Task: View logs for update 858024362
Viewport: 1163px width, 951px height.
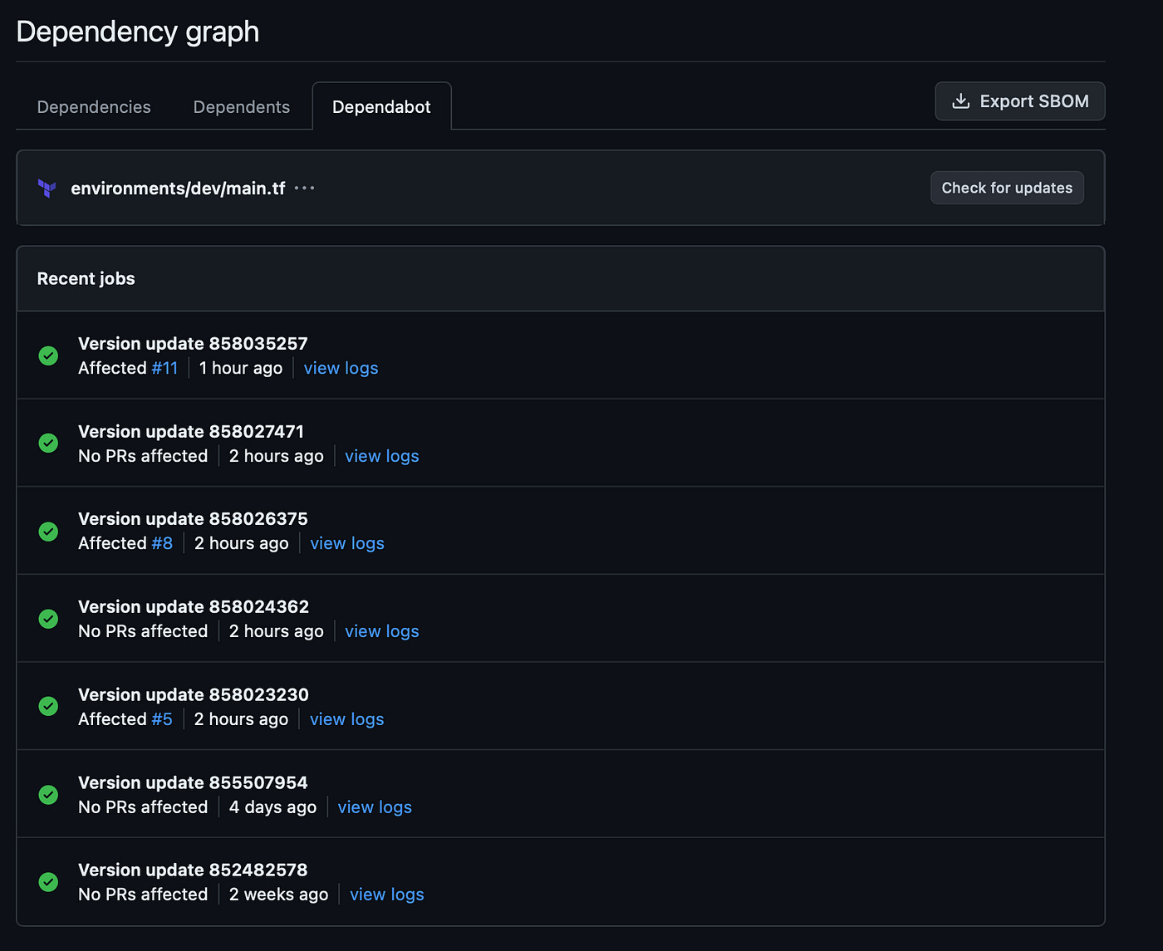Action: [x=382, y=631]
